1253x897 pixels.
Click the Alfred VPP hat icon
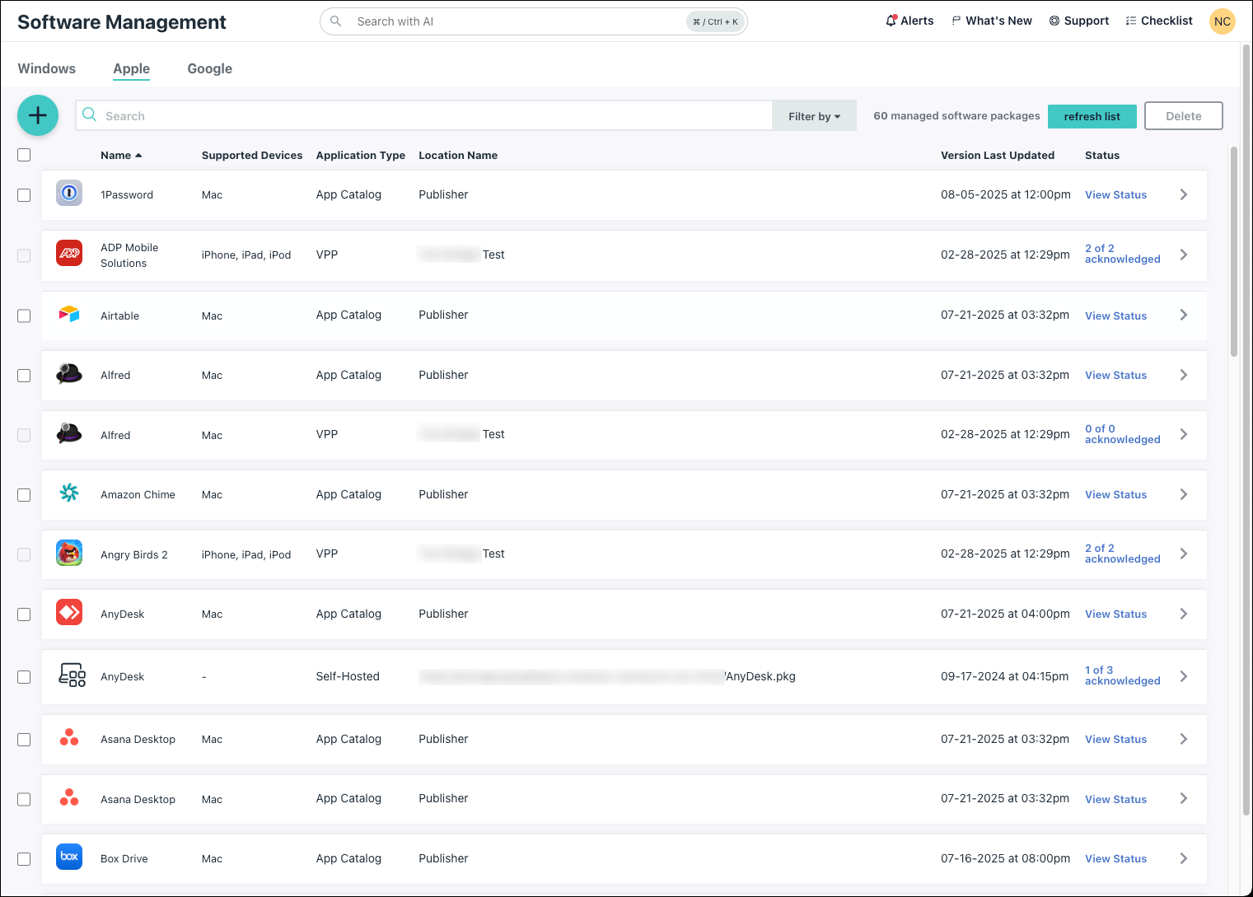tap(69, 433)
